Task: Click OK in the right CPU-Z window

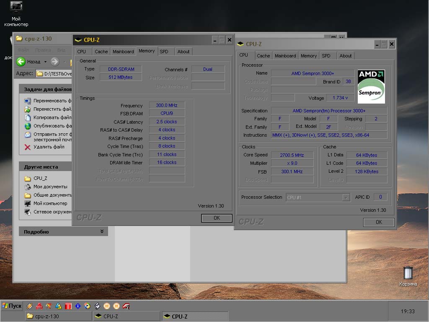Action: (379, 222)
